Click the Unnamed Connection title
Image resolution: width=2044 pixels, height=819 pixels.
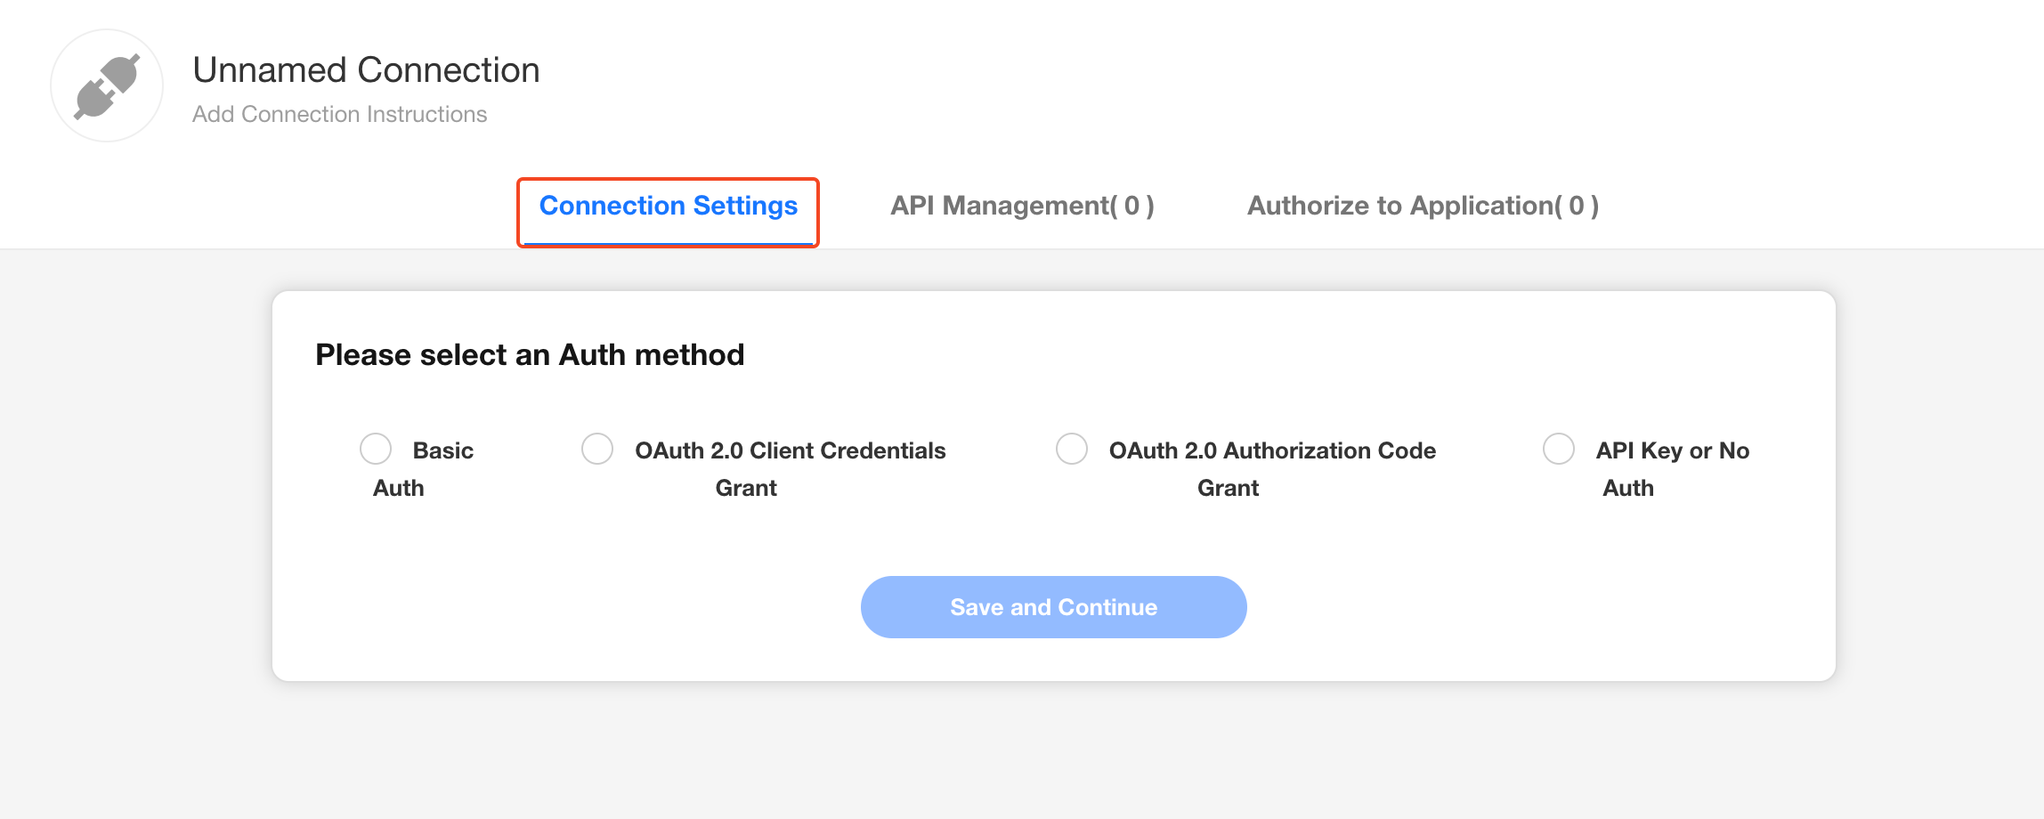tap(366, 70)
